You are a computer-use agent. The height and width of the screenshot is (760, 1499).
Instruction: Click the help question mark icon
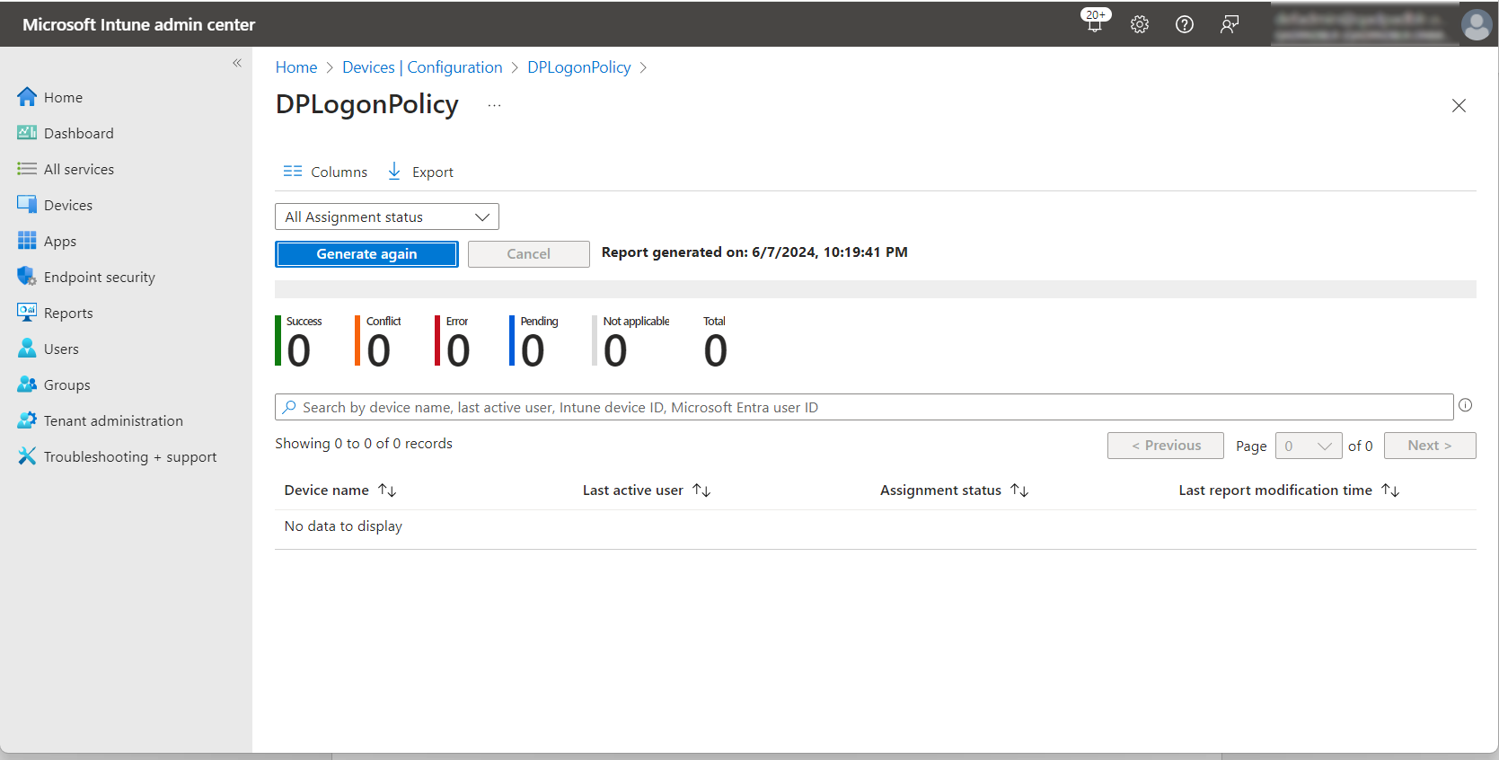click(1185, 24)
